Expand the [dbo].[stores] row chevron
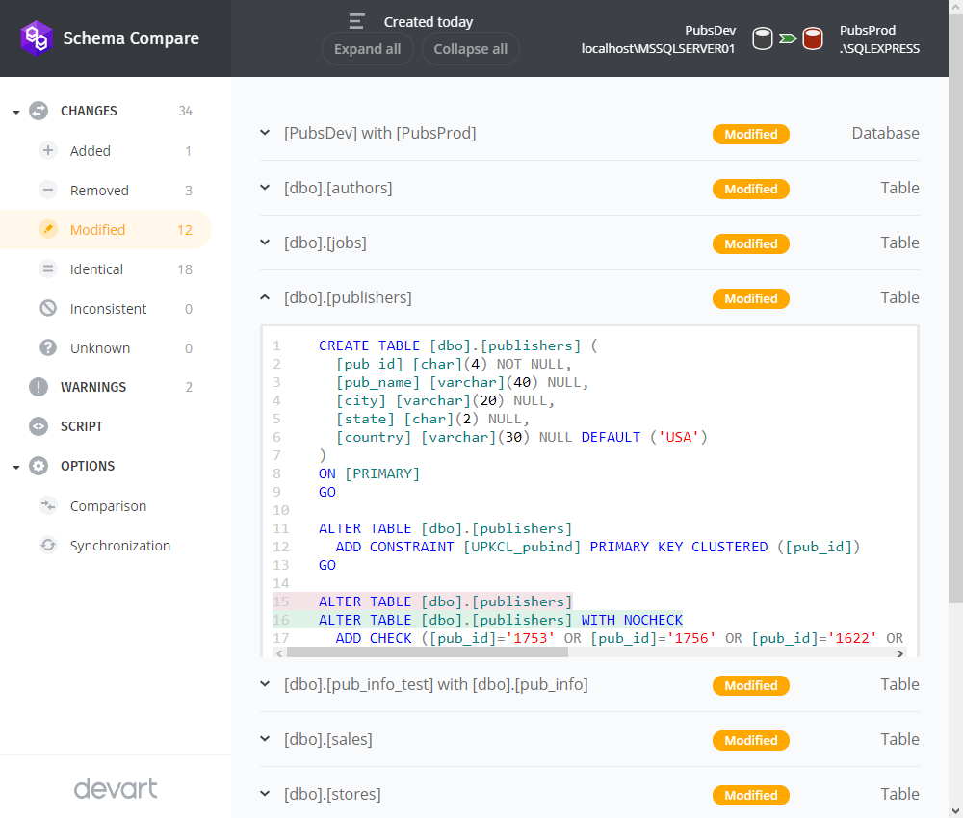Screen dimensions: 963x818 point(265,793)
